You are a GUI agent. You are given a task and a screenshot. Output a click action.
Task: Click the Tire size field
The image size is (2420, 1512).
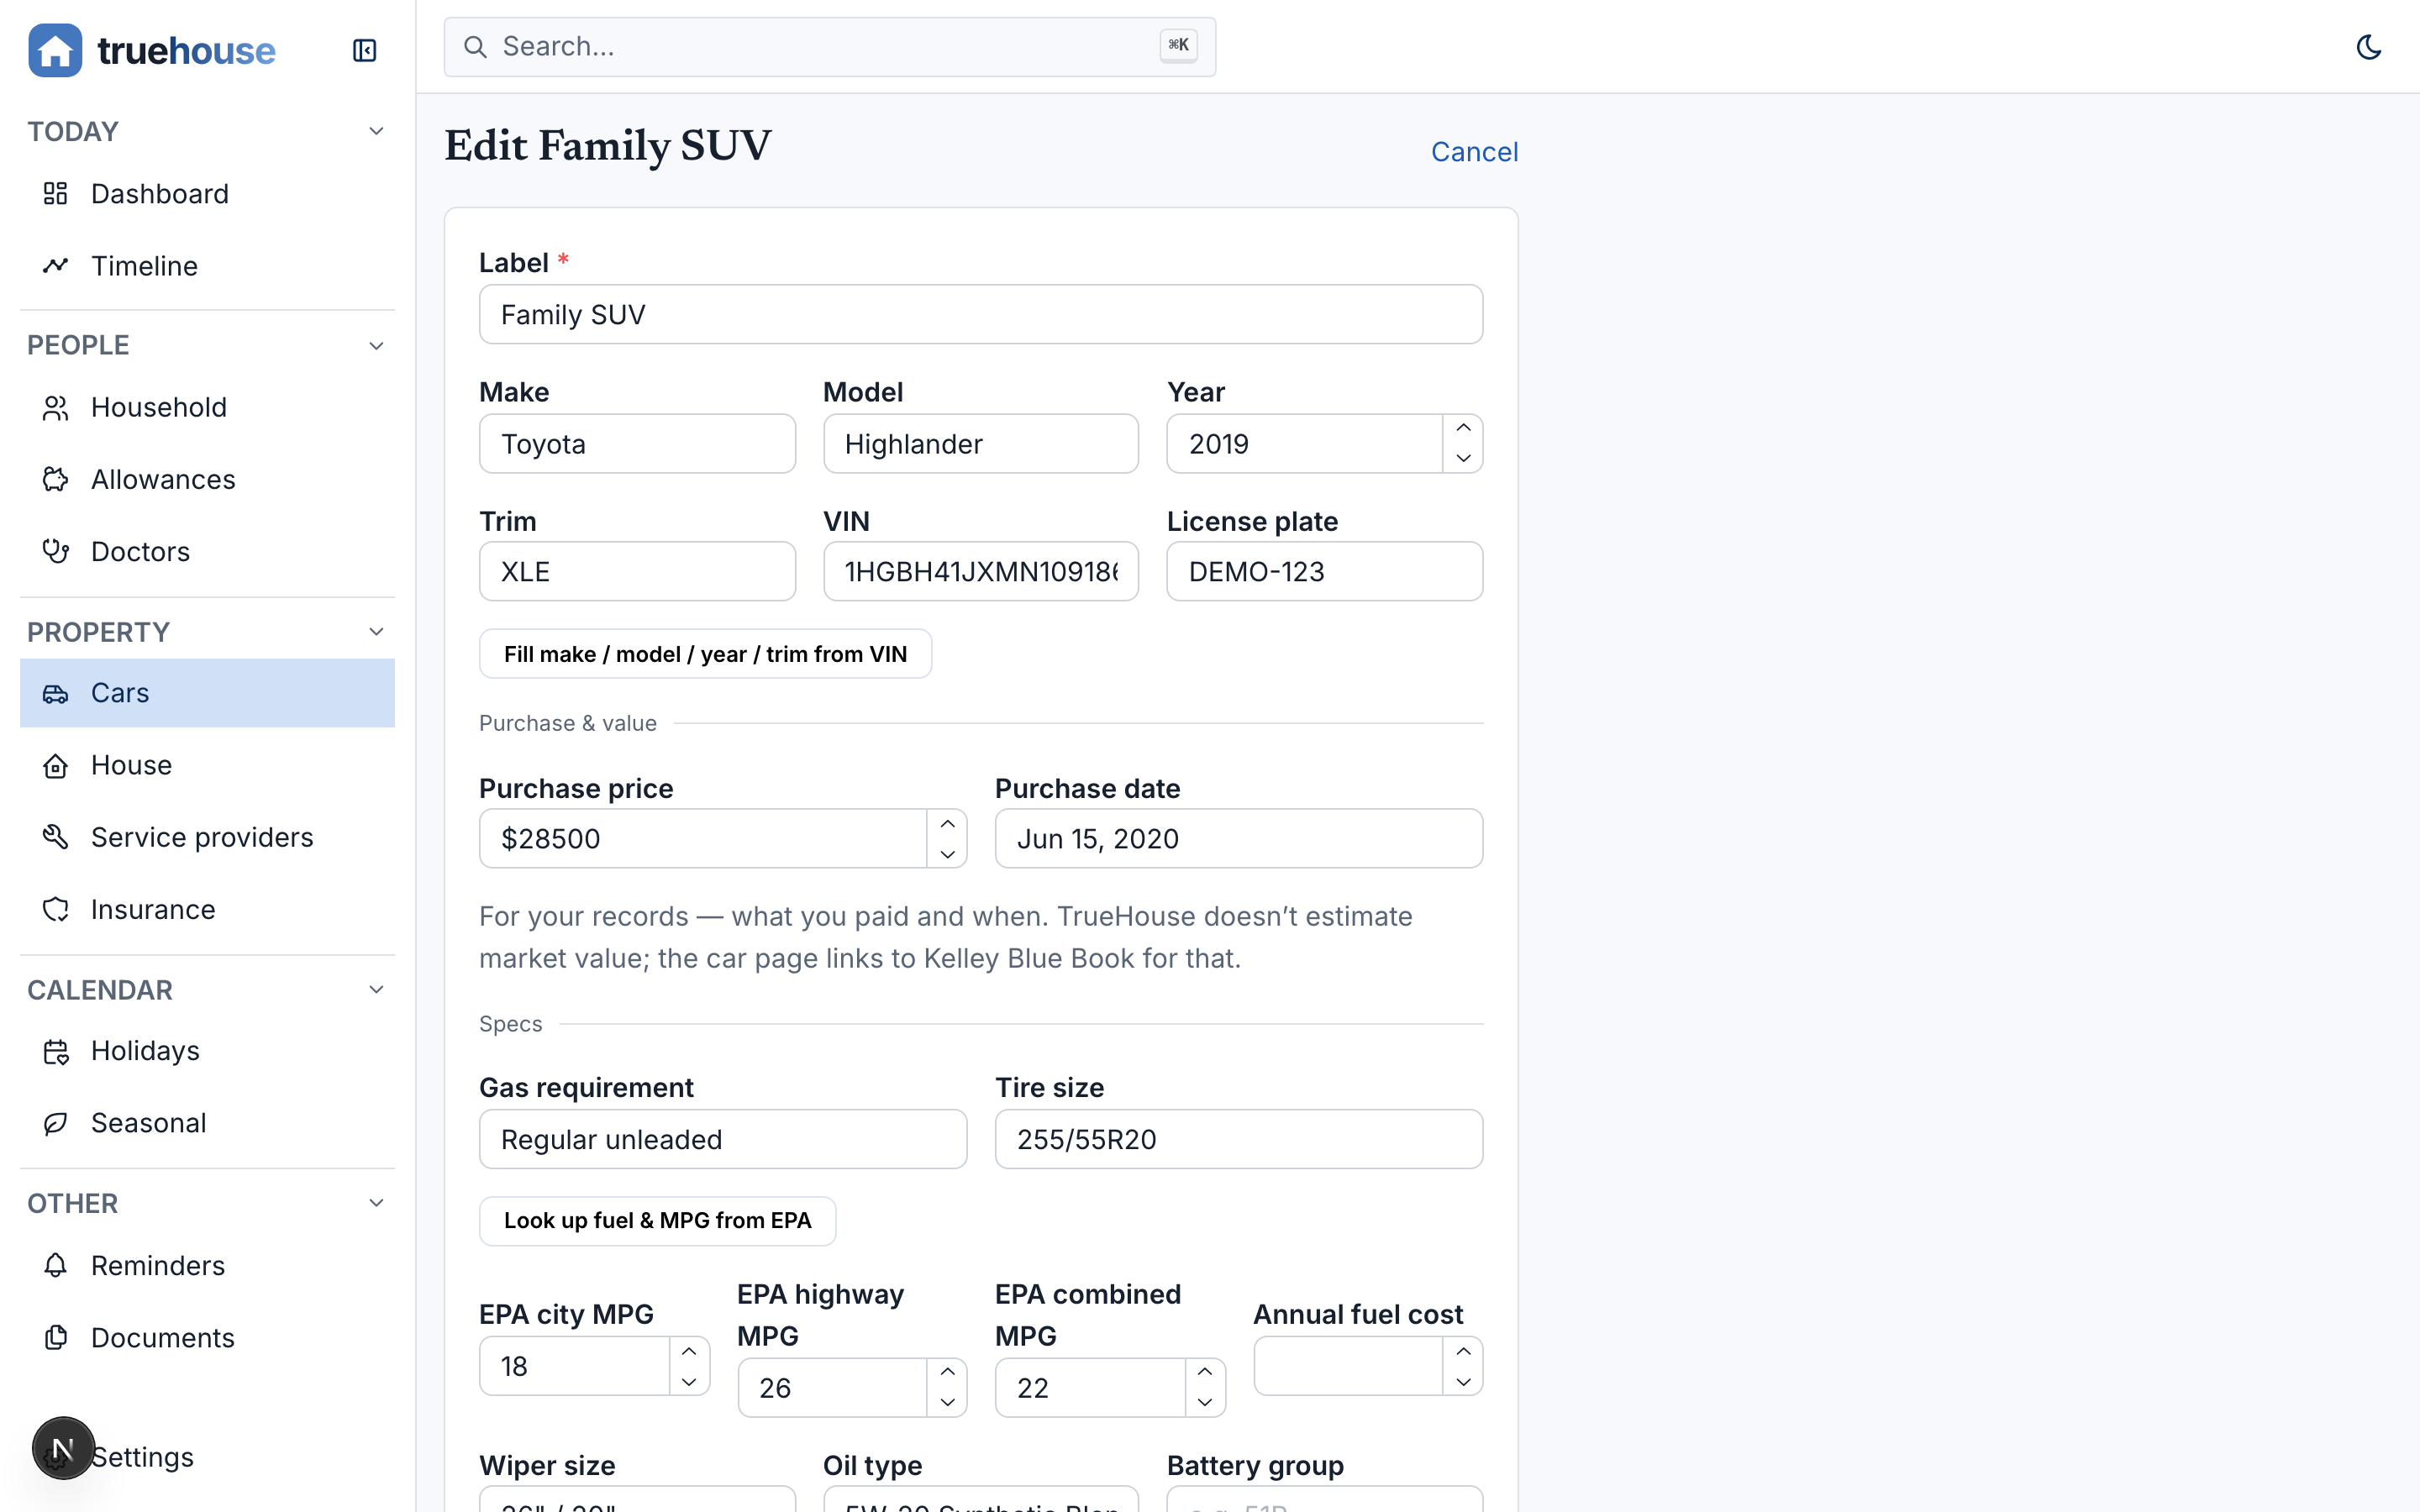pos(1238,1139)
